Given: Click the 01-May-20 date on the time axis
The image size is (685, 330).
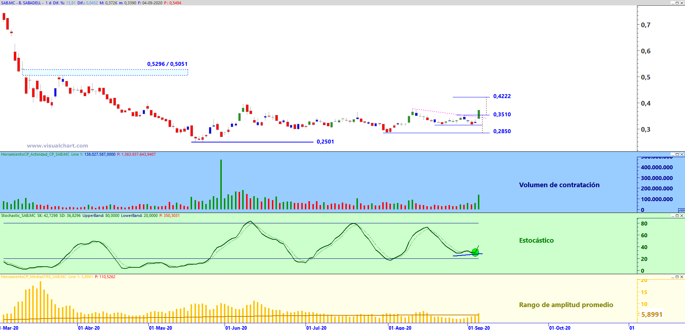Looking at the screenshot, I should click(x=161, y=327).
